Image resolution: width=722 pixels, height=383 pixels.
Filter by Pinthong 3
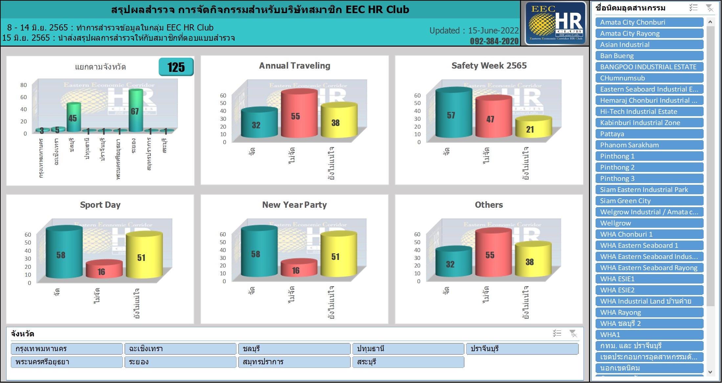(x=649, y=179)
